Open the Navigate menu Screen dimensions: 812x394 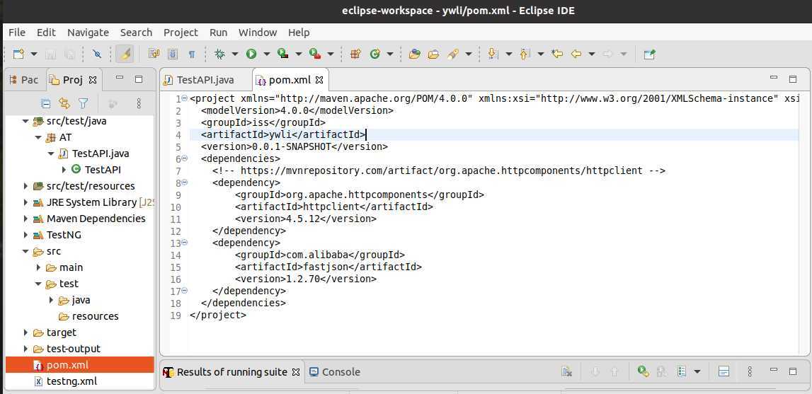(88, 32)
